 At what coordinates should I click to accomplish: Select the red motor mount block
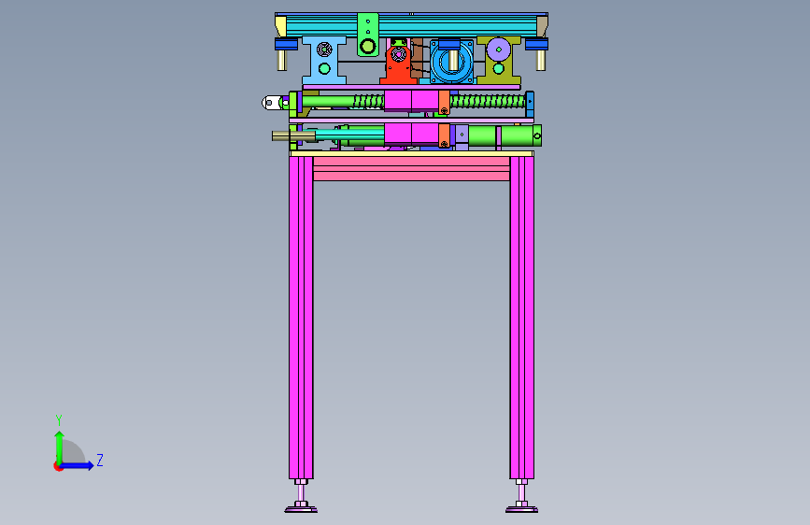click(x=398, y=65)
